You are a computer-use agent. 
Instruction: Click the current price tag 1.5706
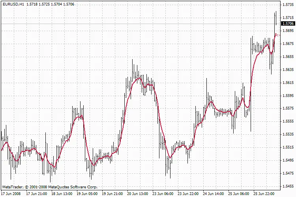click(x=288, y=24)
